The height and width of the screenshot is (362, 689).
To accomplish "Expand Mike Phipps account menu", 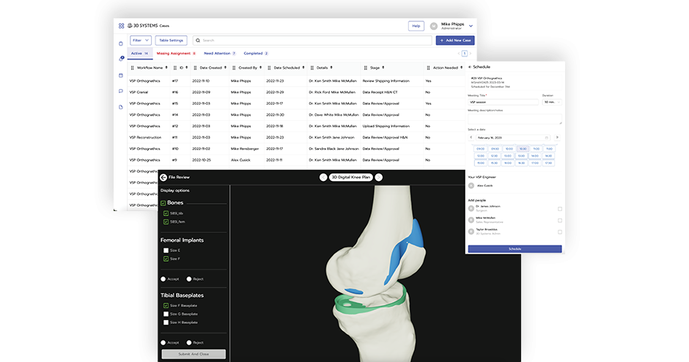I will pyautogui.click(x=471, y=26).
